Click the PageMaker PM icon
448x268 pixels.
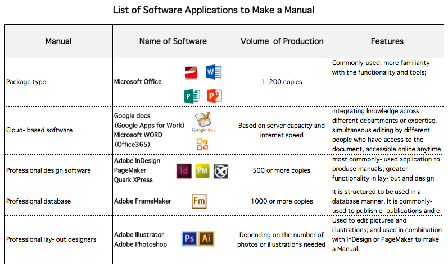pyautogui.click(x=202, y=170)
